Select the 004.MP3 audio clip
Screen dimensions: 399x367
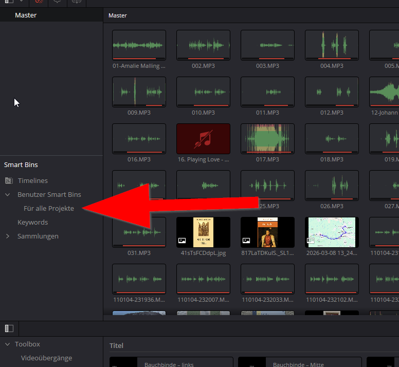coord(332,45)
